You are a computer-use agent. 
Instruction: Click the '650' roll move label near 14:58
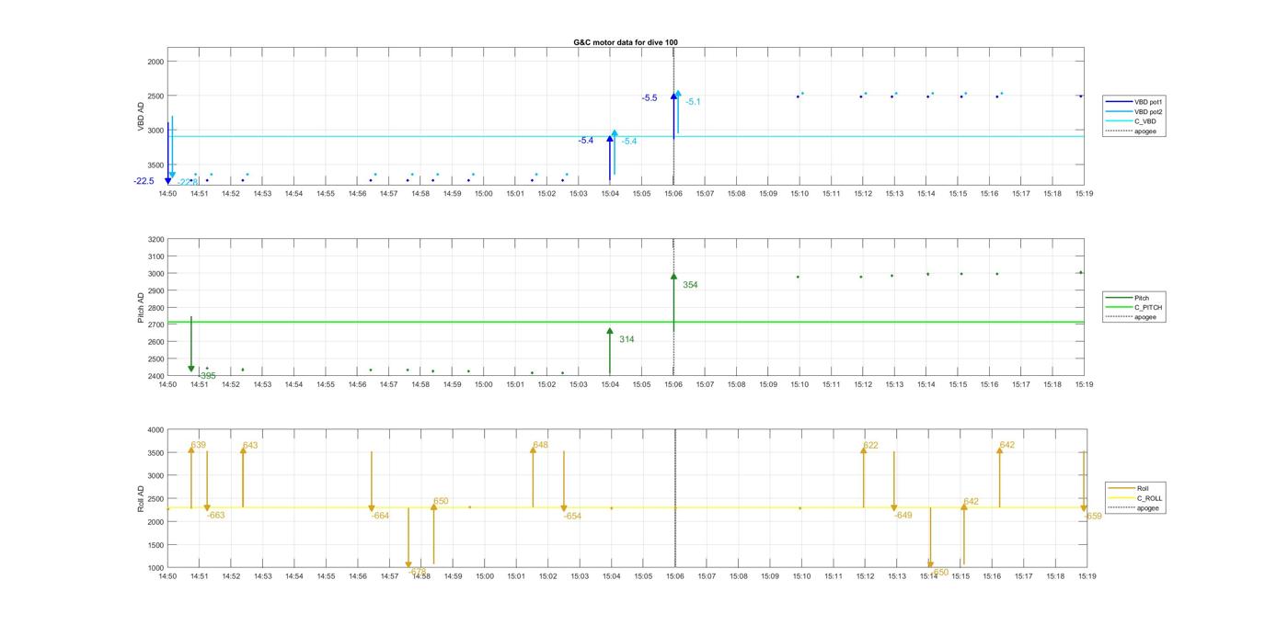pos(441,502)
